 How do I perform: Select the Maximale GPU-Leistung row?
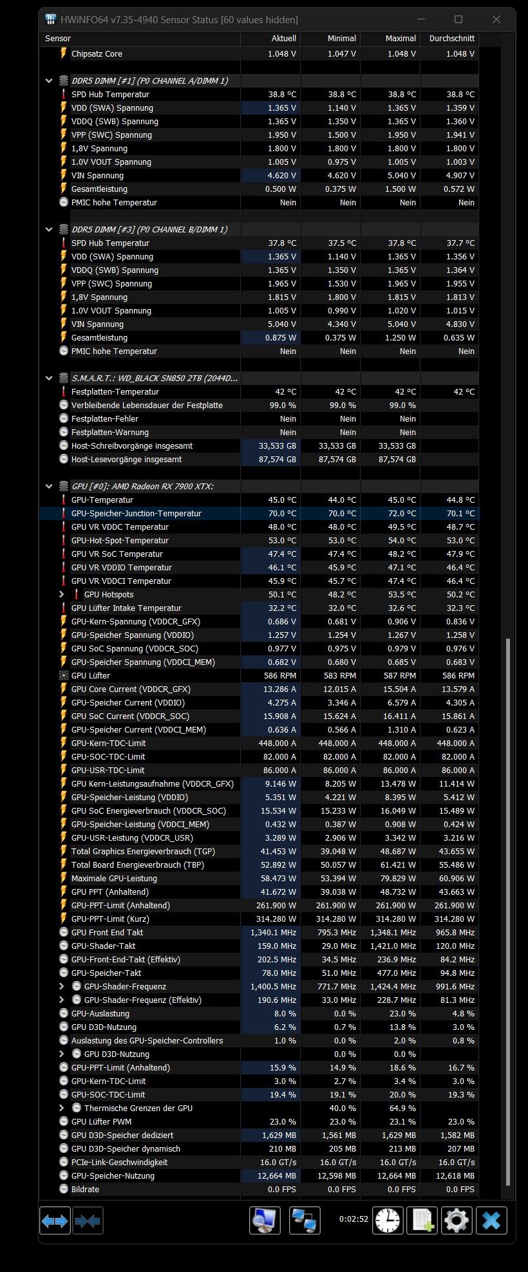pyautogui.click(x=259, y=879)
